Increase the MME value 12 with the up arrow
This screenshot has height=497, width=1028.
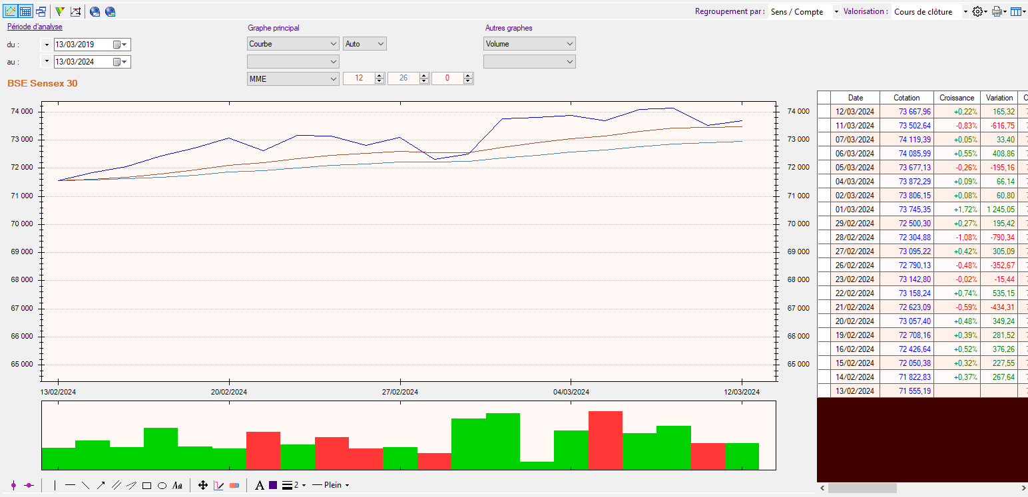(x=380, y=76)
